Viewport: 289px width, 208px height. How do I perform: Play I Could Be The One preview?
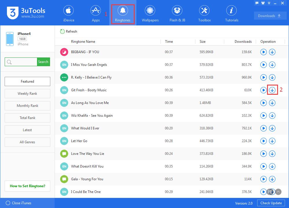(x=264, y=192)
